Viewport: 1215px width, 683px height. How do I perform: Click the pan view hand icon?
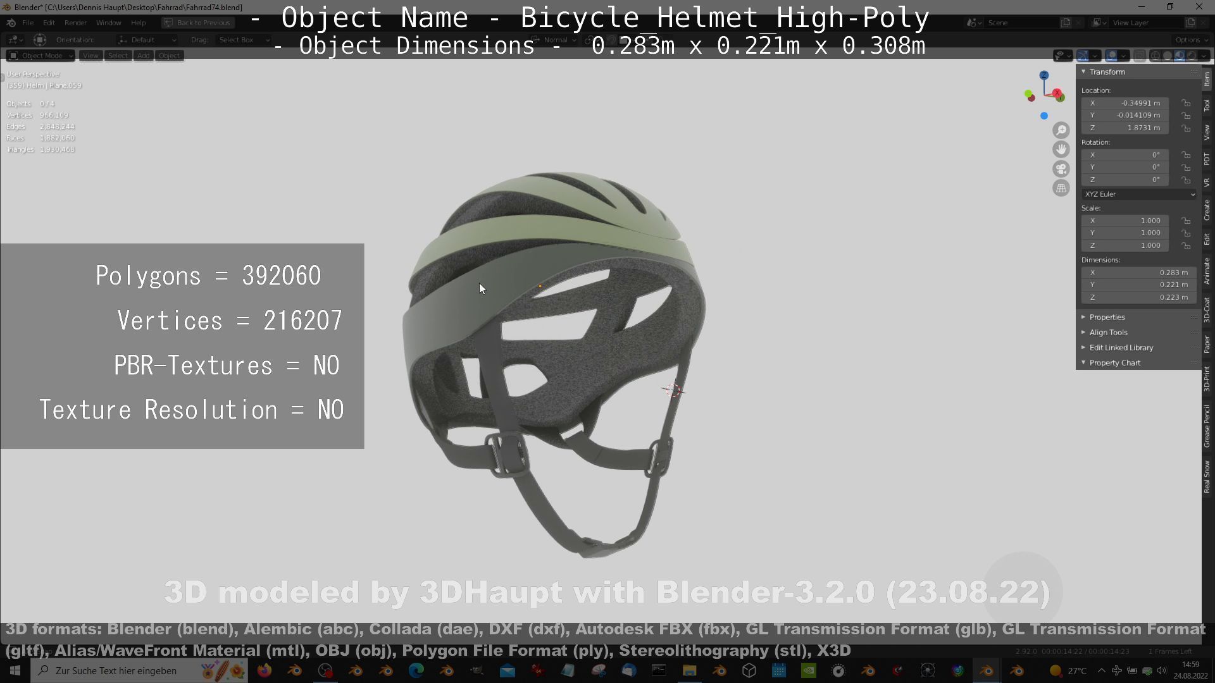click(1061, 149)
